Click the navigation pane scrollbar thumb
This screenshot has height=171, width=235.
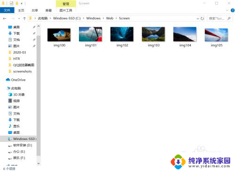pyautogui.click(x=39, y=95)
